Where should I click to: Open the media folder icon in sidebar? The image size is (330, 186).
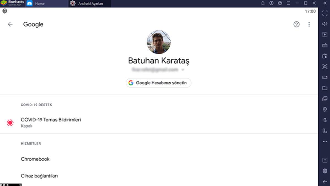(325, 88)
